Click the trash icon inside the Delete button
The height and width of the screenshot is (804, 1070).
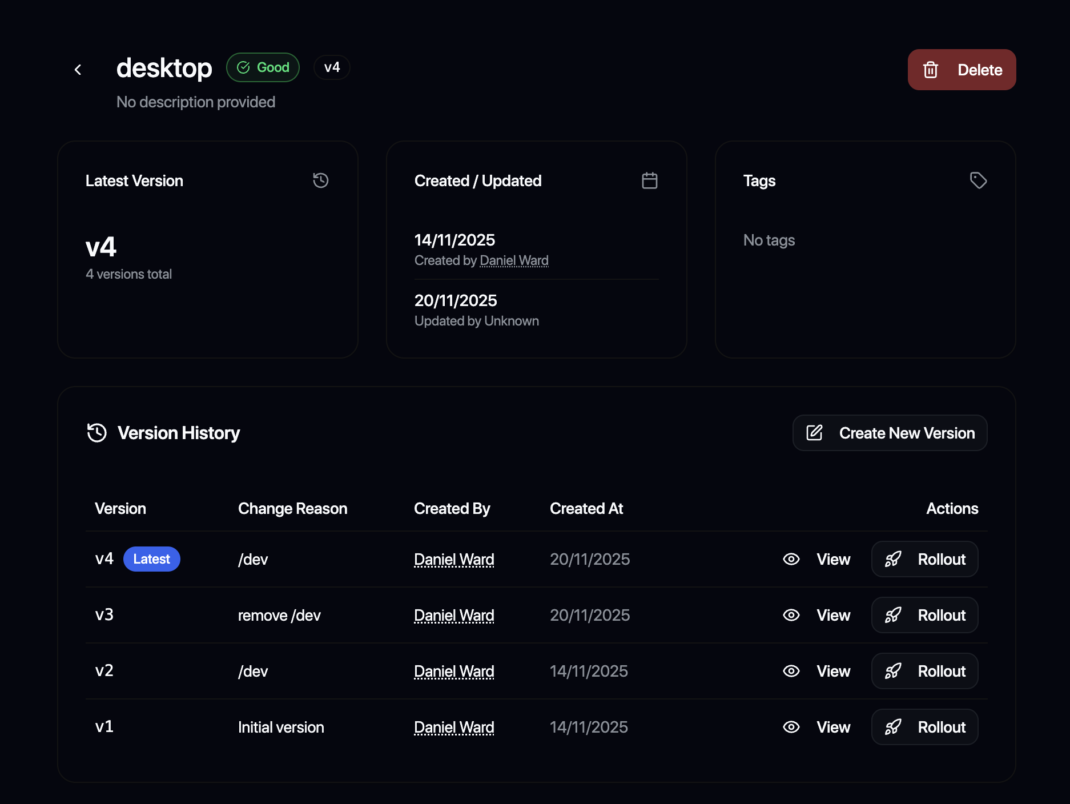(x=931, y=70)
